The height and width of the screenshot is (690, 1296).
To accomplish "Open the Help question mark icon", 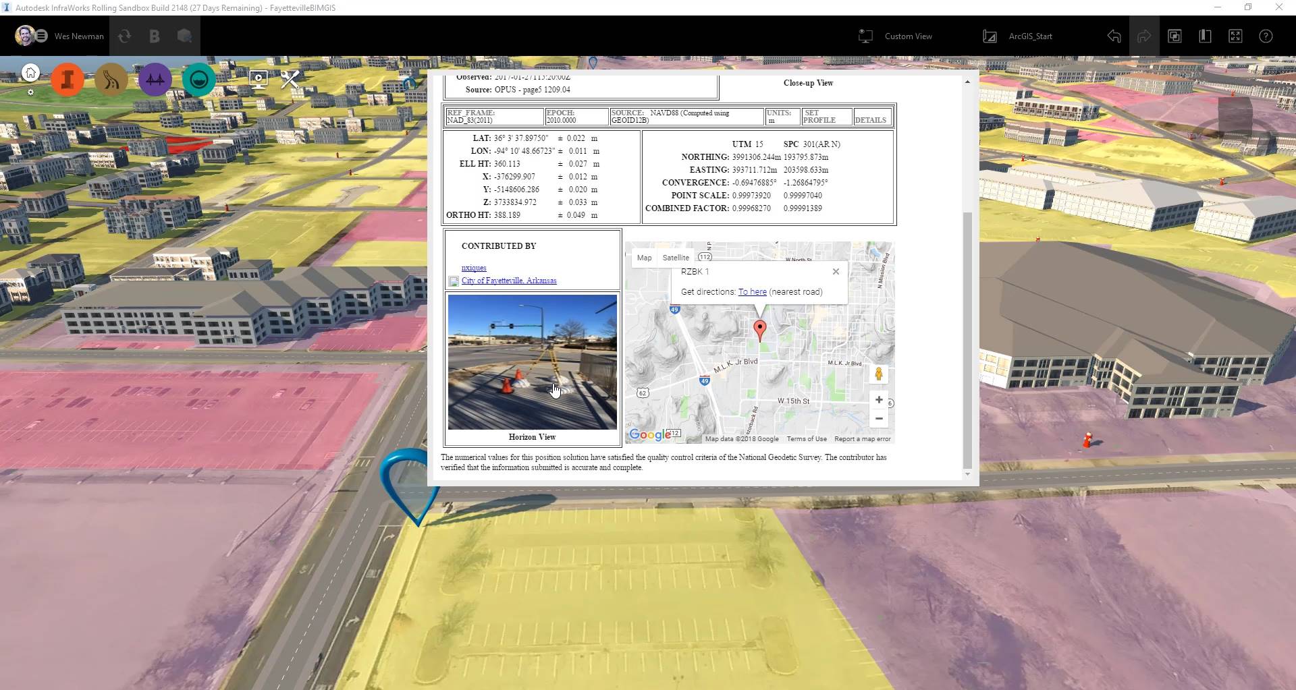I will (1265, 36).
